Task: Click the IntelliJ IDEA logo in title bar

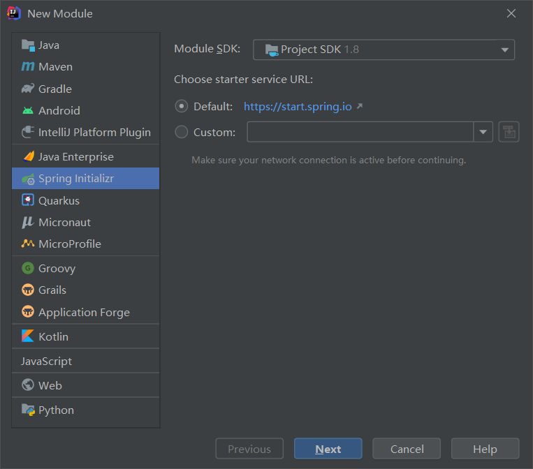Action: (14, 13)
